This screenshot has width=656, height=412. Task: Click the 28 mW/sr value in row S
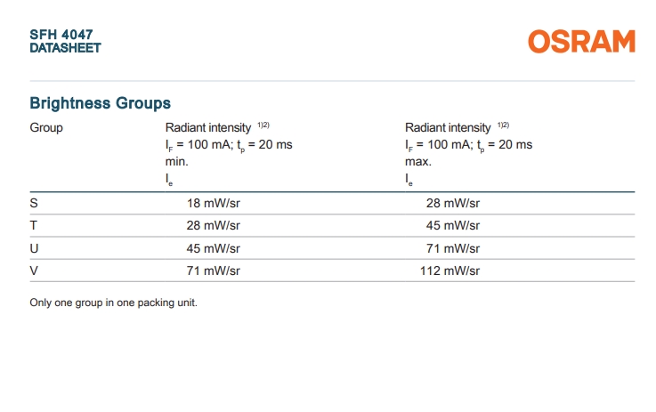[x=453, y=203]
